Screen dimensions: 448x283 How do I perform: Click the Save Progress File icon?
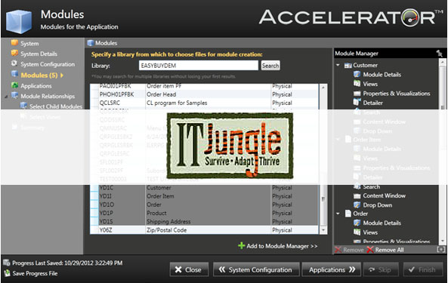(7, 273)
